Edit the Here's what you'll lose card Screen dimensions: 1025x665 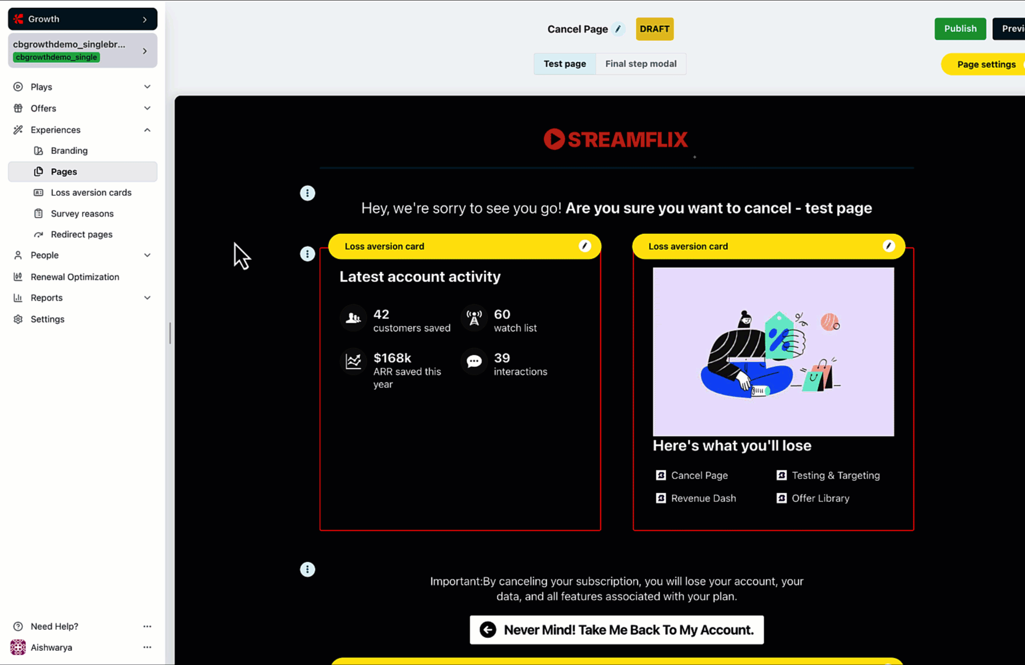pos(888,246)
